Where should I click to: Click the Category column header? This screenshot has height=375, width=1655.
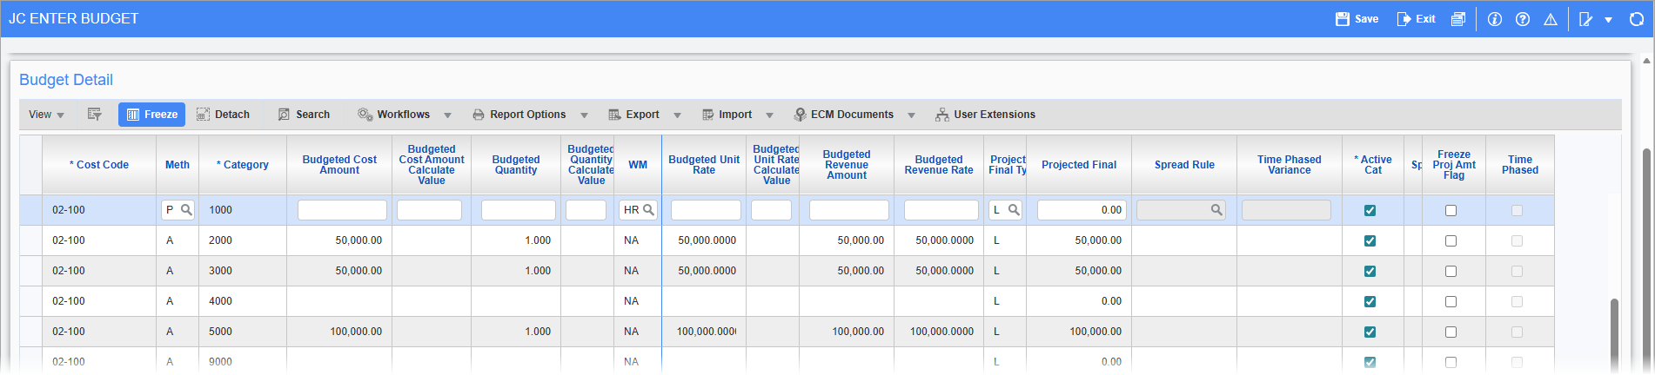[243, 165]
